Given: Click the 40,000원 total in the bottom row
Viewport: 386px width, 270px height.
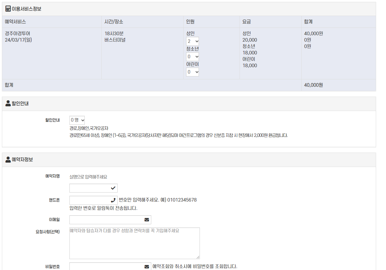Looking at the screenshot, I should [313, 85].
